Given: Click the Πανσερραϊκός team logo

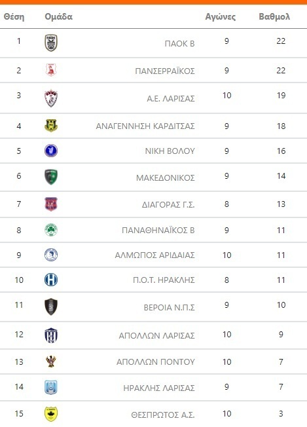Looking at the screenshot, I should click(51, 69).
